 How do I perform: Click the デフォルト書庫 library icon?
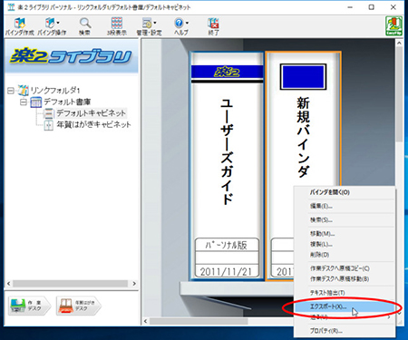coord(36,102)
